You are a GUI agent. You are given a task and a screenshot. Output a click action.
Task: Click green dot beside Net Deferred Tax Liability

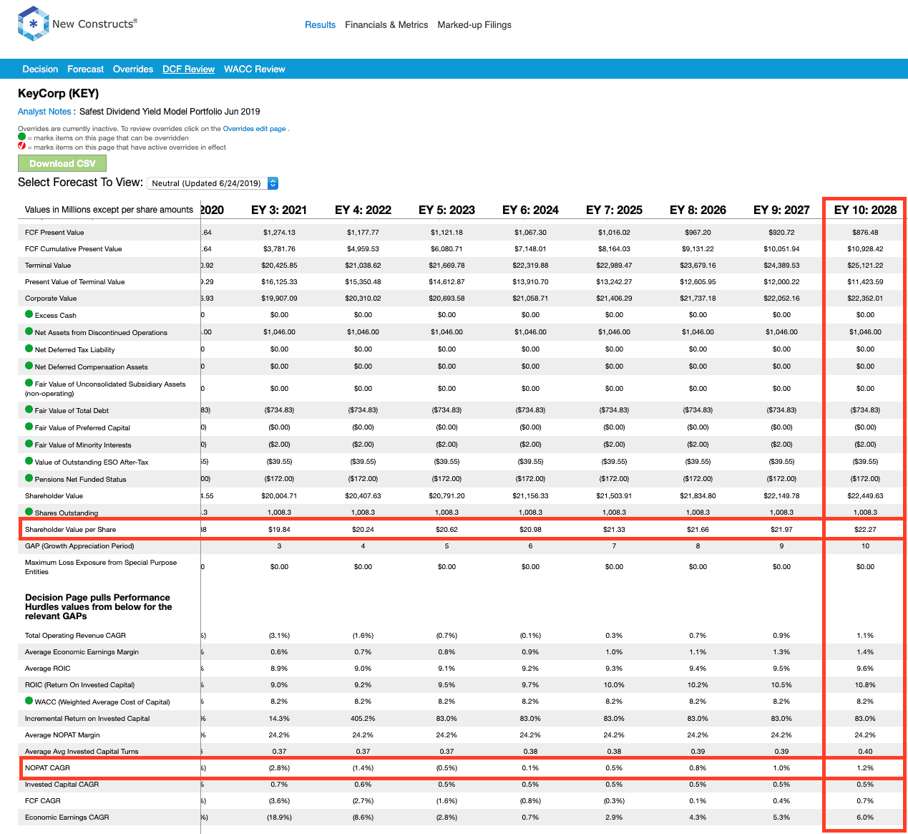(x=29, y=349)
